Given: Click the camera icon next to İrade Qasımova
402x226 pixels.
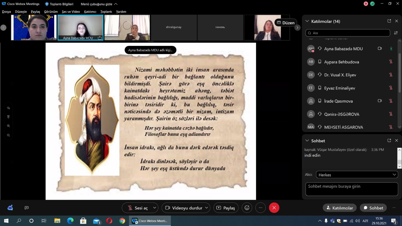Looking at the screenshot, I should (x=380, y=101).
